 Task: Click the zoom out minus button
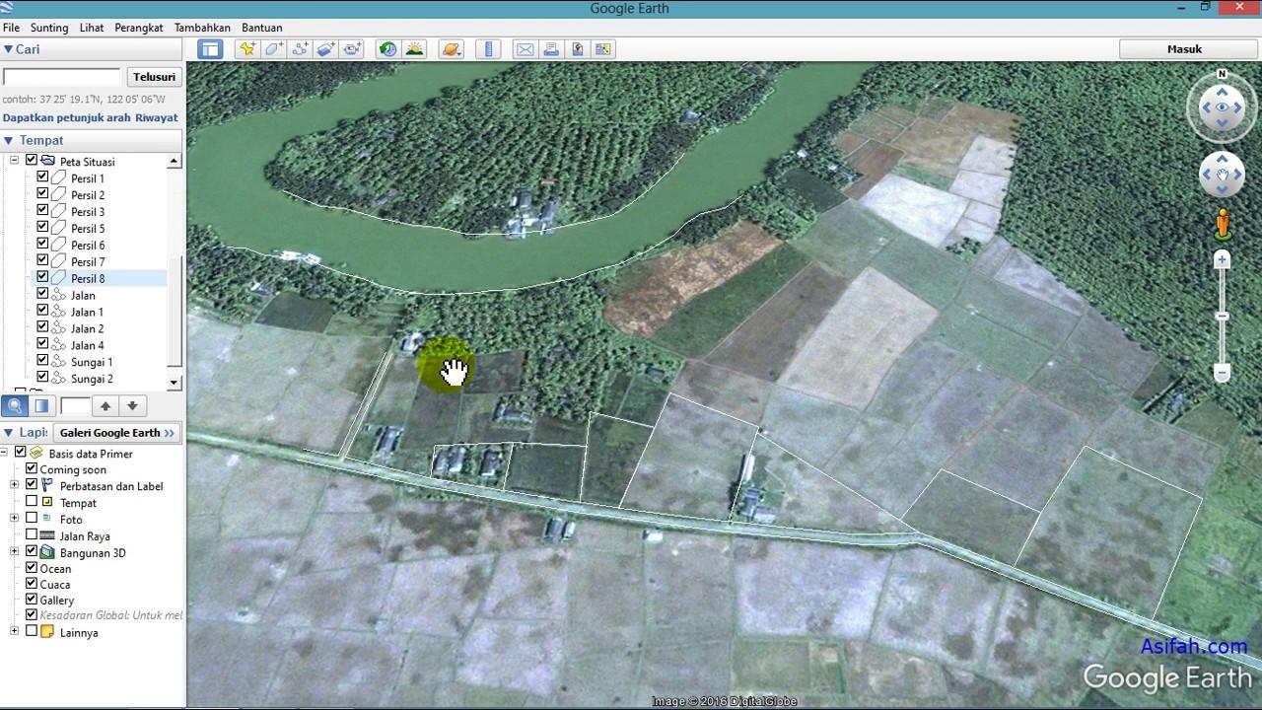[x=1223, y=373]
